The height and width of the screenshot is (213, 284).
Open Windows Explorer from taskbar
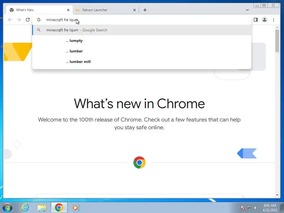pyautogui.click(x=42, y=207)
